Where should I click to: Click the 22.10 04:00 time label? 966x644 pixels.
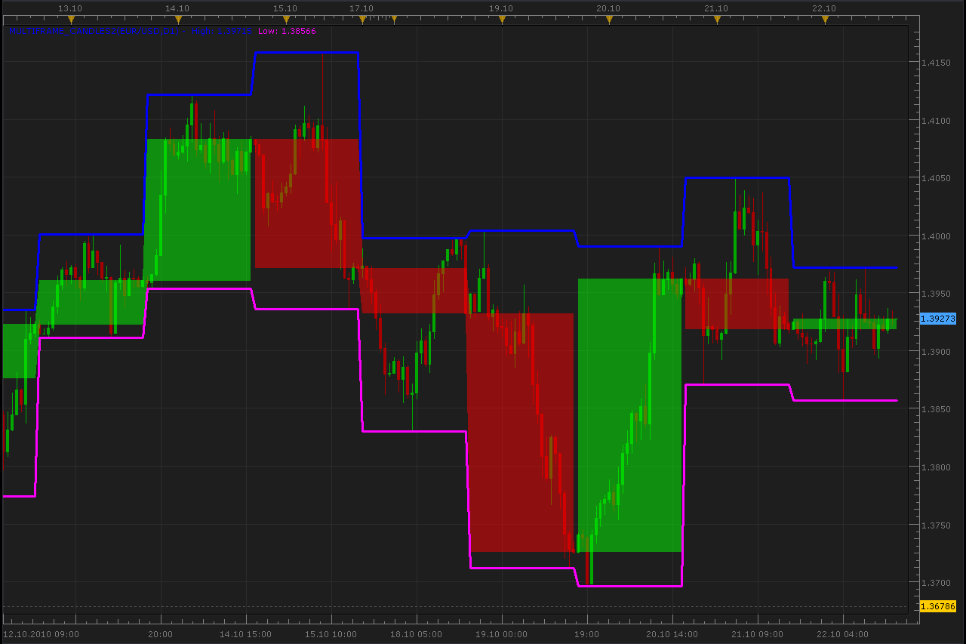[842, 634]
